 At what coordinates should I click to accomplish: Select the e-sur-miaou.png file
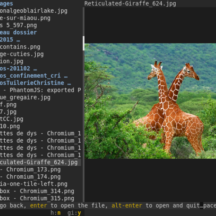(25, 18)
